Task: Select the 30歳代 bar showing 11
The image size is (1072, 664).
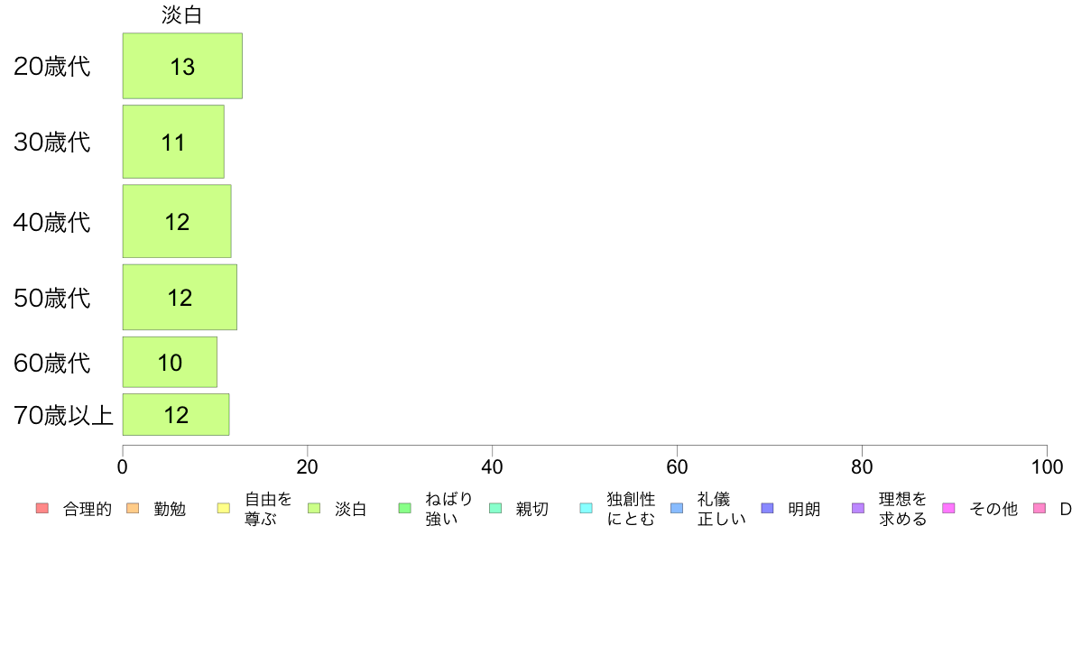Action: pos(173,142)
